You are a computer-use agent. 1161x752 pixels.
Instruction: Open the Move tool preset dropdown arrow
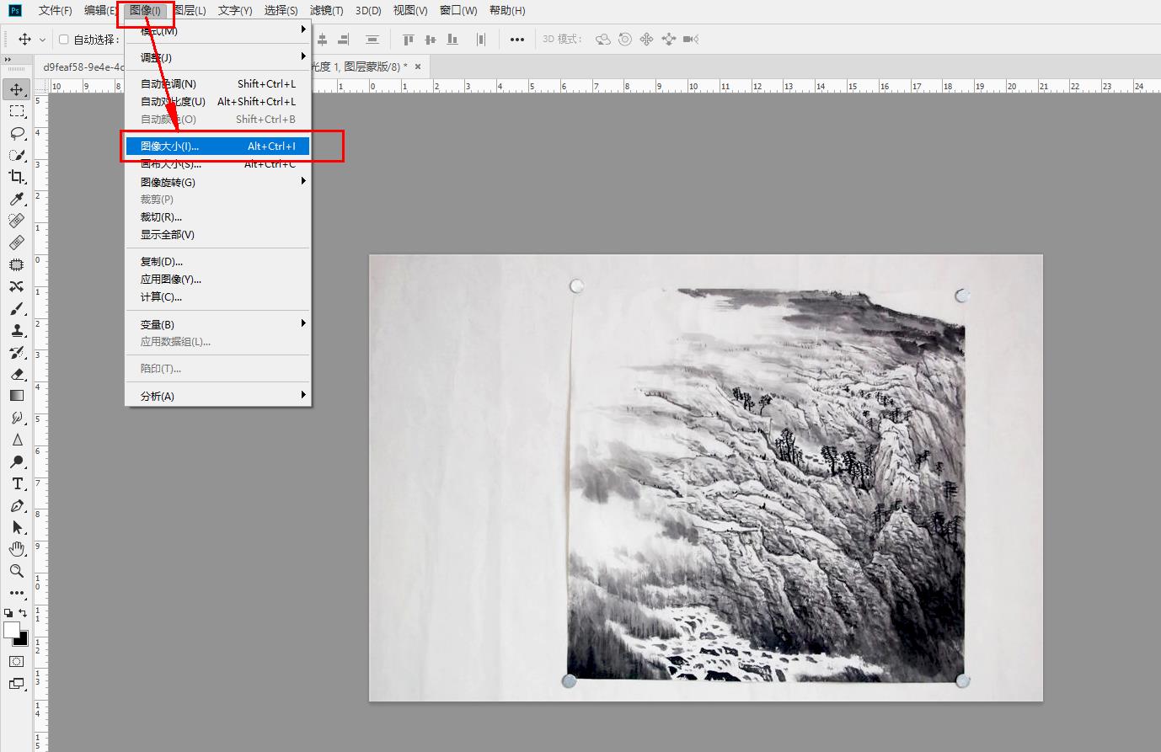point(42,40)
